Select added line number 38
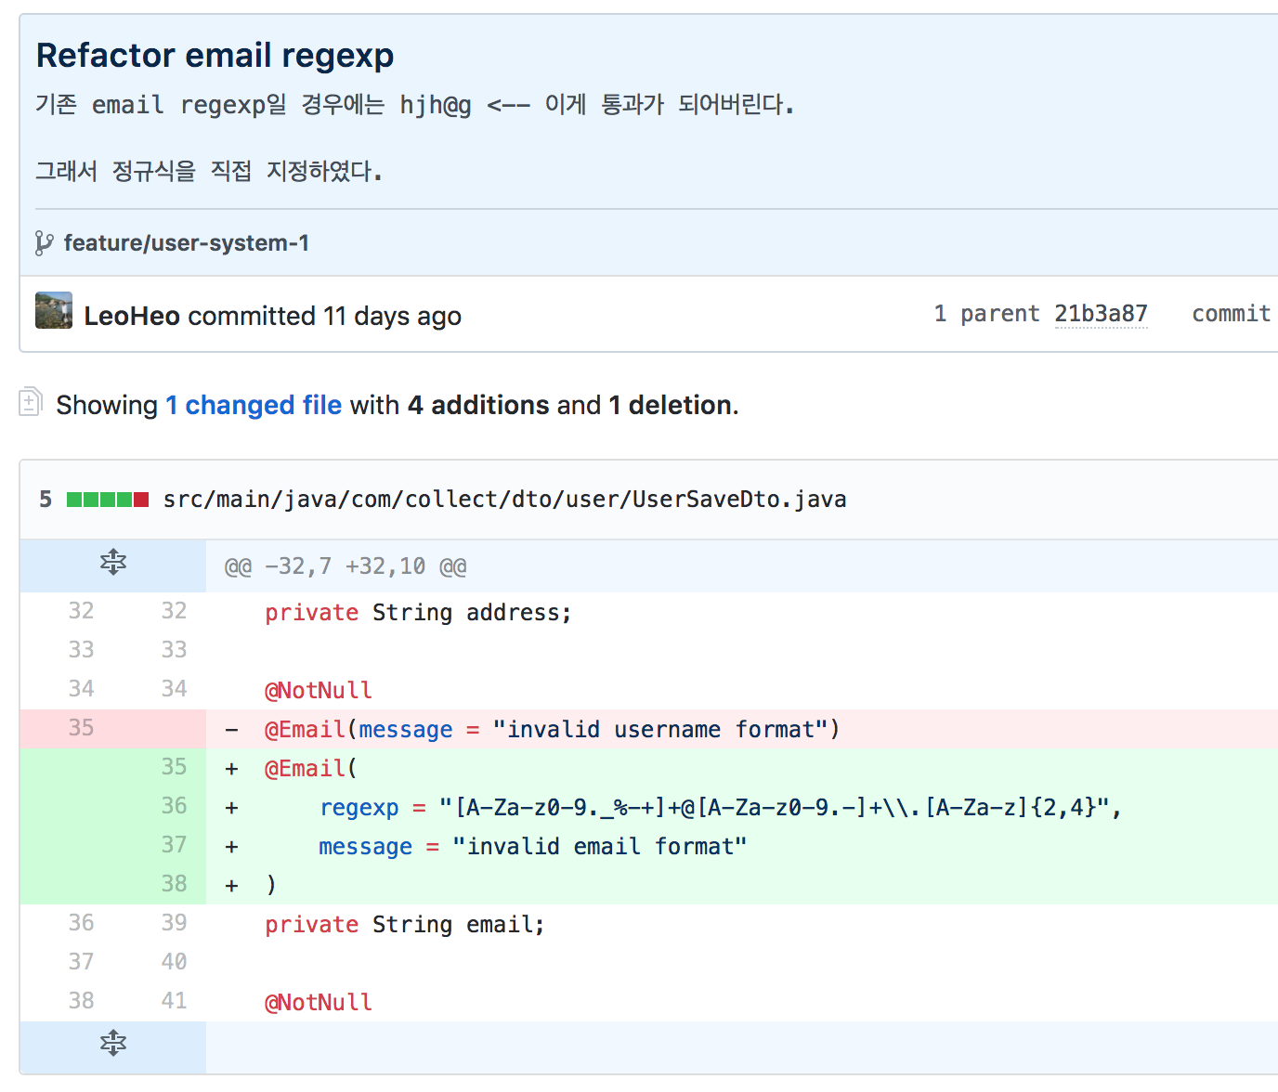The width and height of the screenshot is (1278, 1092). pos(174,883)
